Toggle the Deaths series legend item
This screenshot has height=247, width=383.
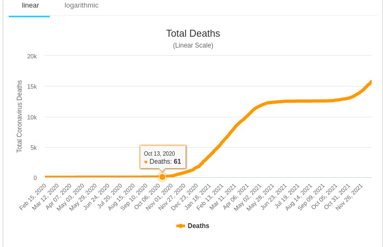click(198, 226)
